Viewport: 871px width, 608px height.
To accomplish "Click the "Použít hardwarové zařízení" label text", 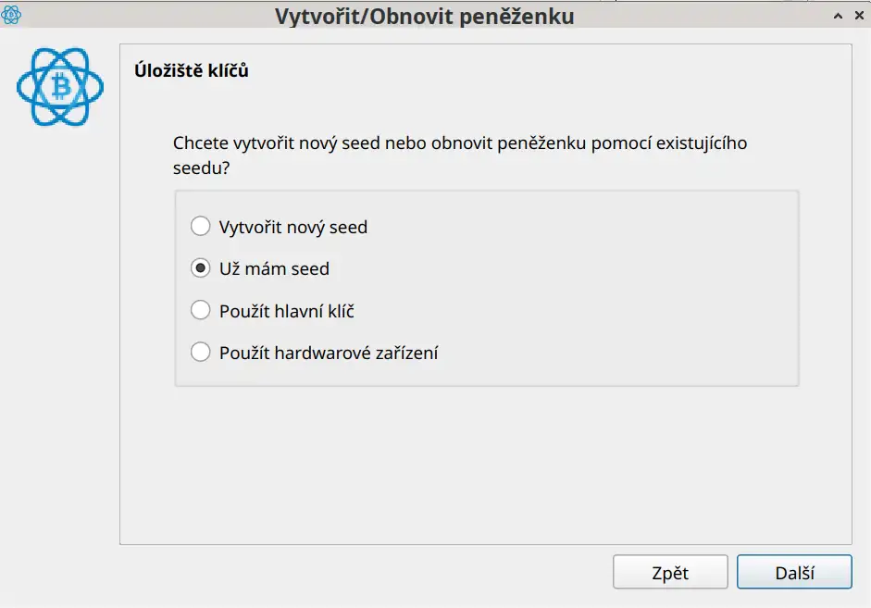I will click(x=329, y=353).
